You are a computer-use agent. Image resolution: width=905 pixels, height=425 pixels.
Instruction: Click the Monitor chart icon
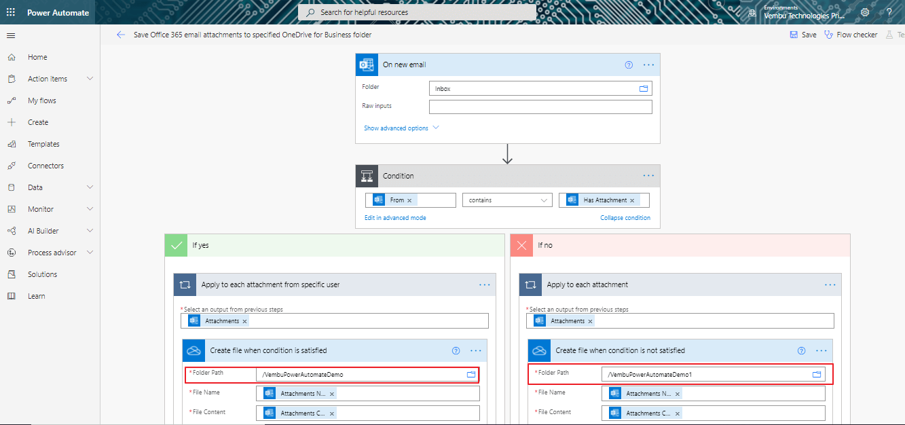11,209
